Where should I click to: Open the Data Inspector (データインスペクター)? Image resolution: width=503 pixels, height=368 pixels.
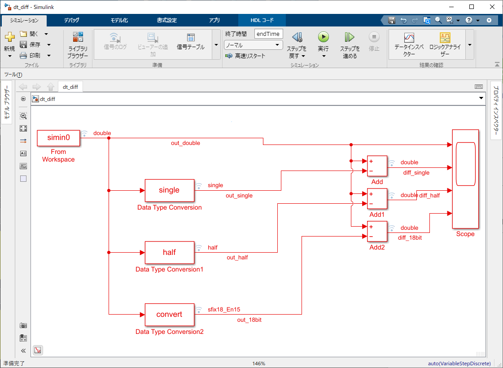point(409,45)
